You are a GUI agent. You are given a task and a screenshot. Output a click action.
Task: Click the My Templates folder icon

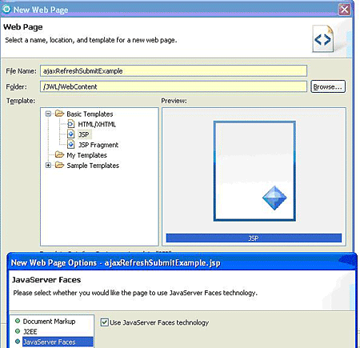pyautogui.click(x=59, y=154)
